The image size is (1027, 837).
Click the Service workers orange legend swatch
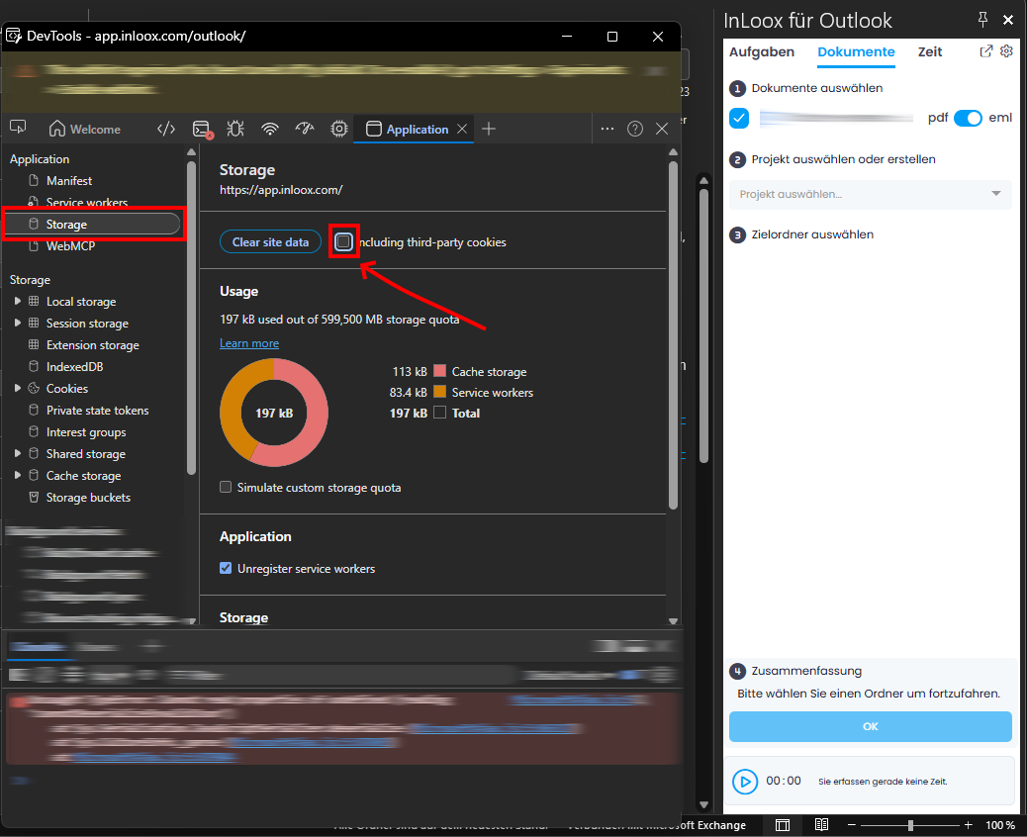pos(440,392)
